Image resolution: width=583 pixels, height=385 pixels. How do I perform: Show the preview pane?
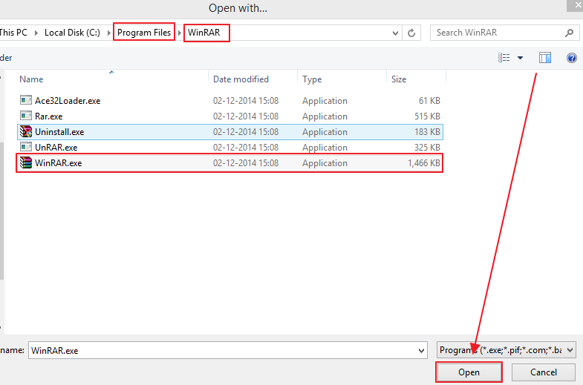coord(544,58)
